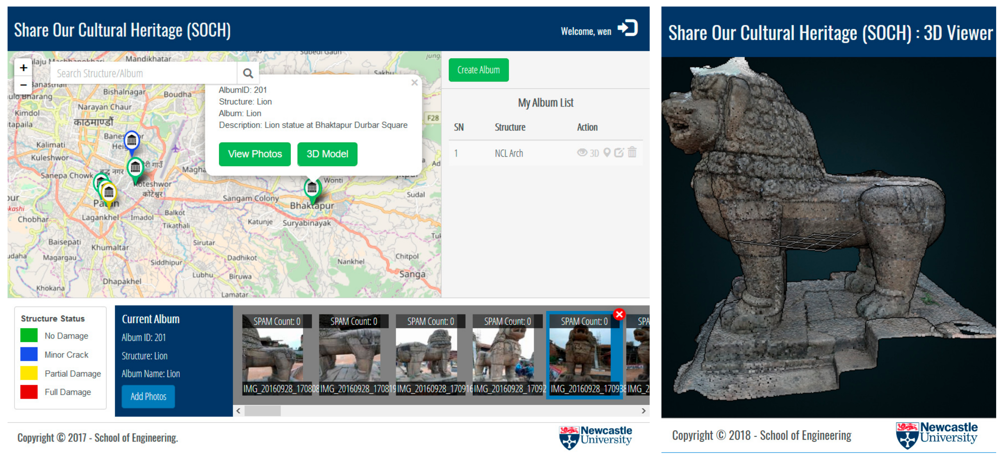Click Add Photos in Current Album panel
This screenshot has width=1004, height=462.
[x=148, y=397]
